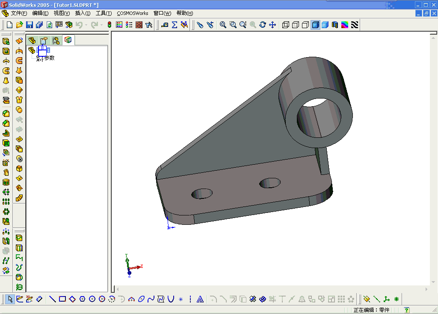Click the Sigma equations icon

175,25
